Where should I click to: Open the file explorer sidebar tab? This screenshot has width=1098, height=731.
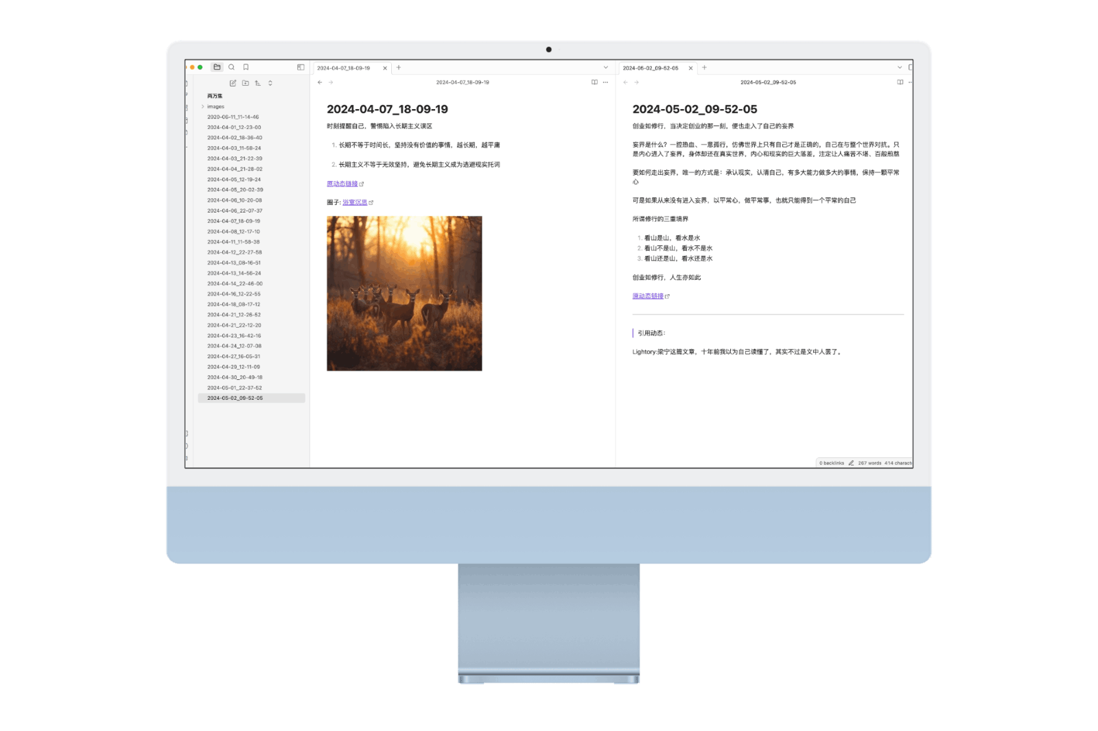[x=217, y=67]
